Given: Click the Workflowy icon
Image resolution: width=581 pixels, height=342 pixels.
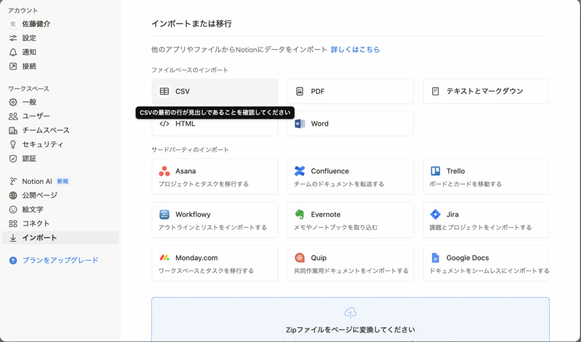Looking at the screenshot, I should click(x=164, y=214).
